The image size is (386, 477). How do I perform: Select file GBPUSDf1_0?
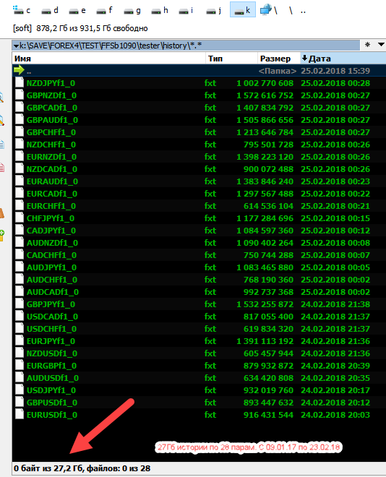[199, 403]
